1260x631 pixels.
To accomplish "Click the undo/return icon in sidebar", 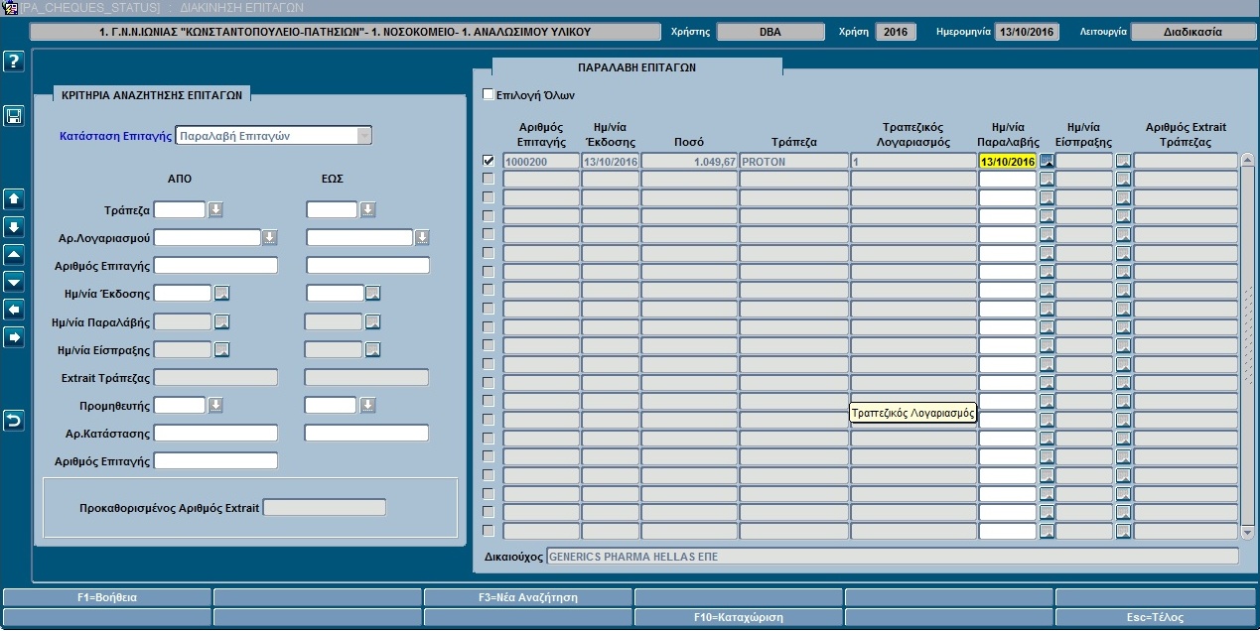I will tap(14, 421).
